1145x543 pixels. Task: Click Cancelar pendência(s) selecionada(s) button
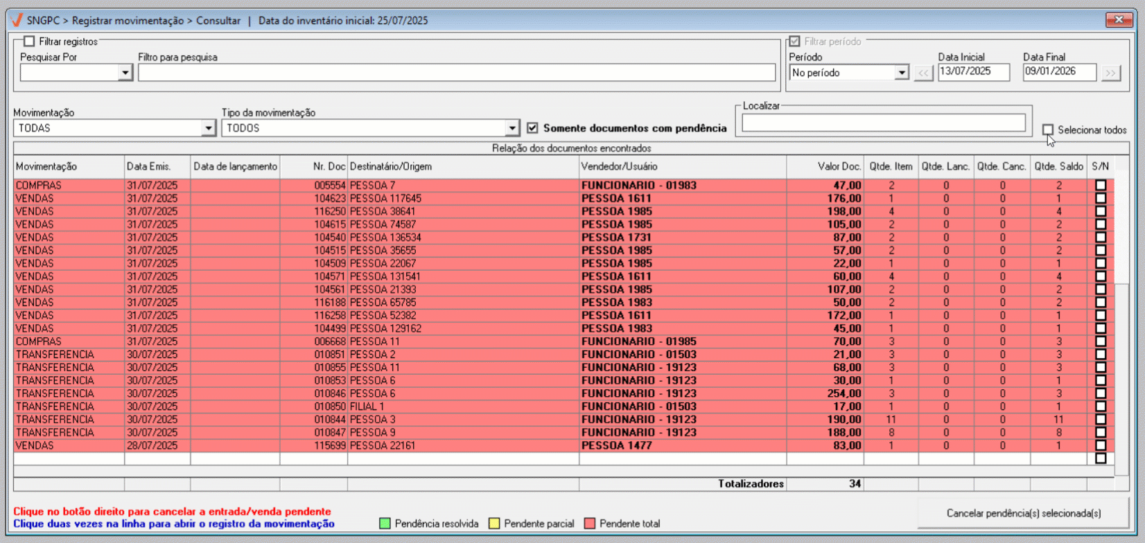click(1024, 513)
